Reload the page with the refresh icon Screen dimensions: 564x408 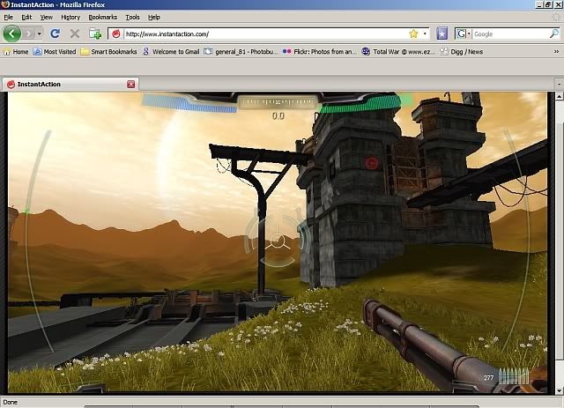[x=55, y=33]
